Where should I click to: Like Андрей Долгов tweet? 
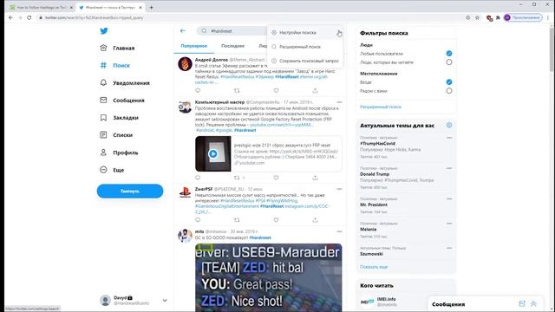click(276, 90)
